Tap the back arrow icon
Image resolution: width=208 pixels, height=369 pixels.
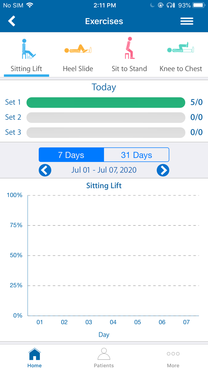click(12, 21)
